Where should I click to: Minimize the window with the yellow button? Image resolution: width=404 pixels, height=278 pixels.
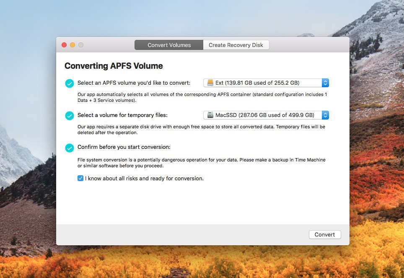pyautogui.click(x=73, y=45)
